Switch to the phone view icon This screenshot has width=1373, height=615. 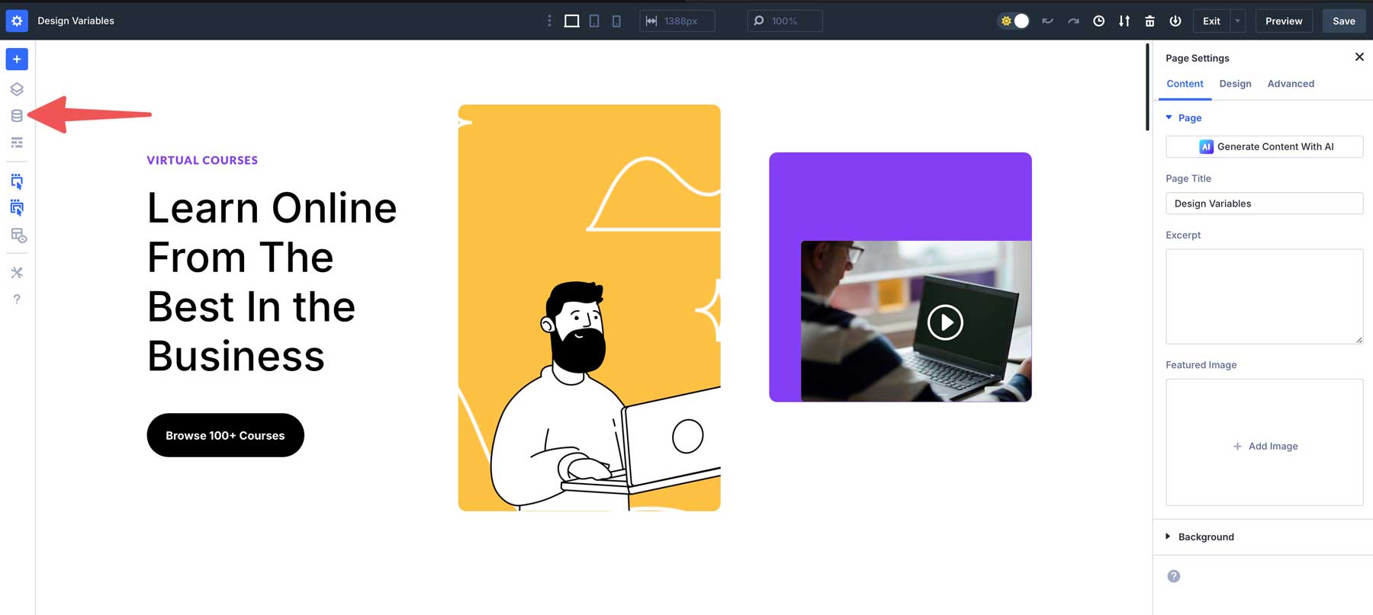(616, 21)
